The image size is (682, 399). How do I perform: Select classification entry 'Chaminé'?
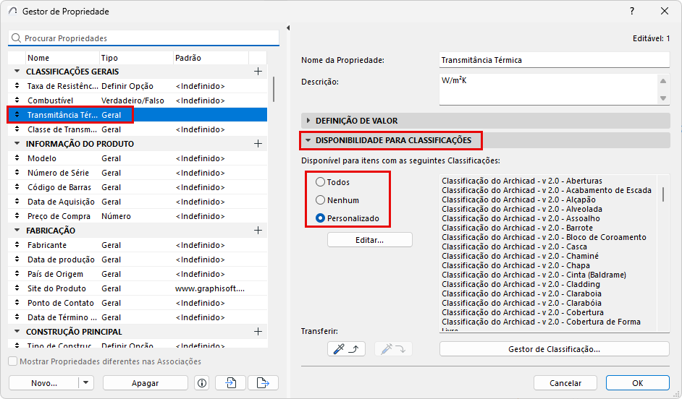521,256
